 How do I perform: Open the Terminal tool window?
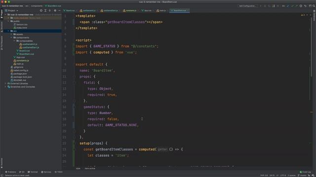click(x=33, y=172)
